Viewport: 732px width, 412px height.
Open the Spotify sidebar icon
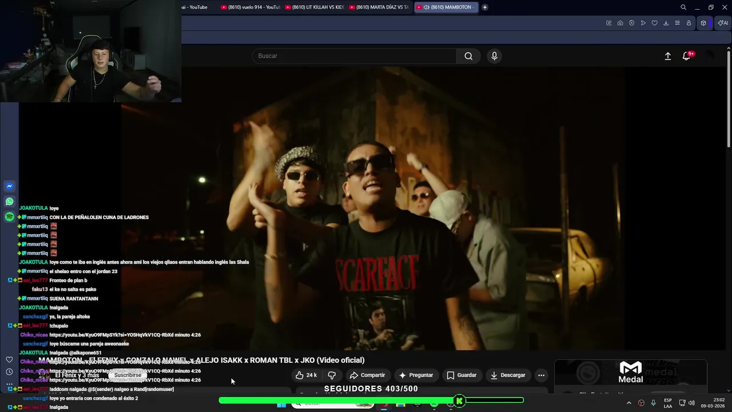pos(9,217)
